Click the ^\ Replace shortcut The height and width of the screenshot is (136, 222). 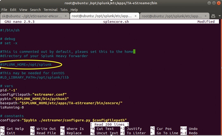click(x=71, y=133)
